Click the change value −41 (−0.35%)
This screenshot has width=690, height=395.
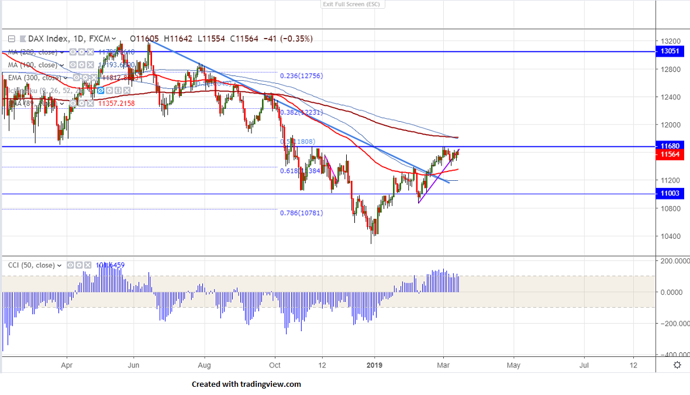pyautogui.click(x=288, y=39)
